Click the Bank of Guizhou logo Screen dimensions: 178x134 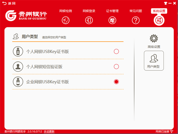(x=26, y=15)
